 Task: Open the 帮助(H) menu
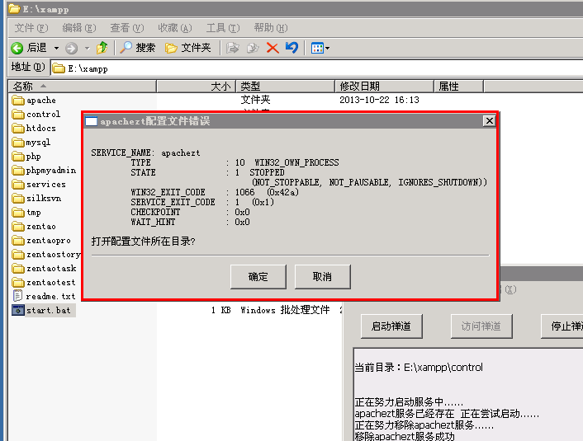[x=271, y=28]
